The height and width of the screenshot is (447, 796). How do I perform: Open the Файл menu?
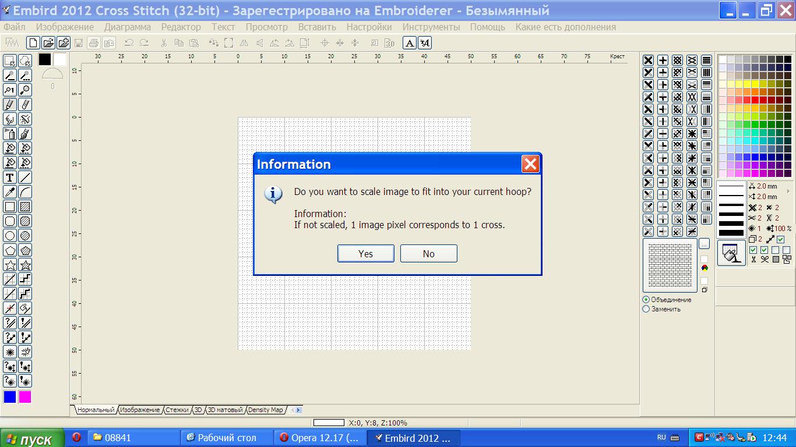14,27
